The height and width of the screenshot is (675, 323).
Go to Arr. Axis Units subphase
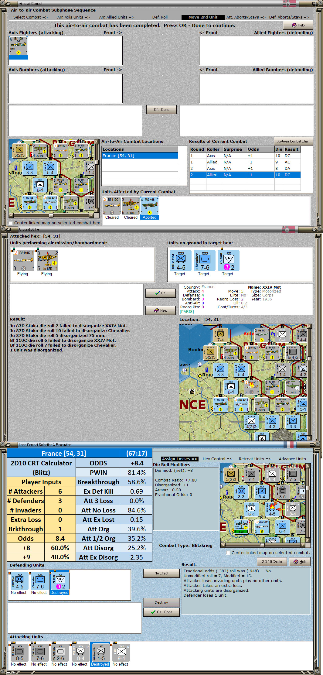click(x=73, y=17)
